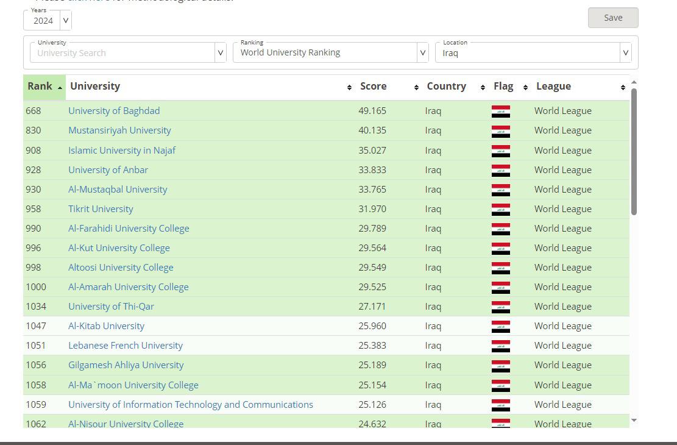Click the sort arrows on Score column
Image resolution: width=677 pixels, height=445 pixels.
click(x=416, y=87)
